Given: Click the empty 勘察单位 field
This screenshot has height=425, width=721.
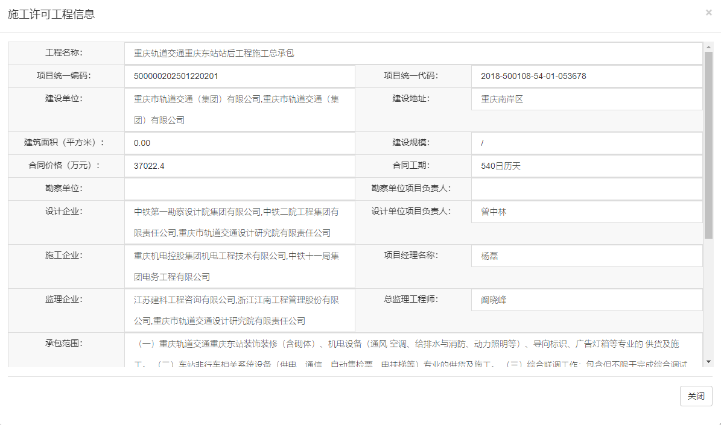Looking at the screenshot, I should coord(240,189).
